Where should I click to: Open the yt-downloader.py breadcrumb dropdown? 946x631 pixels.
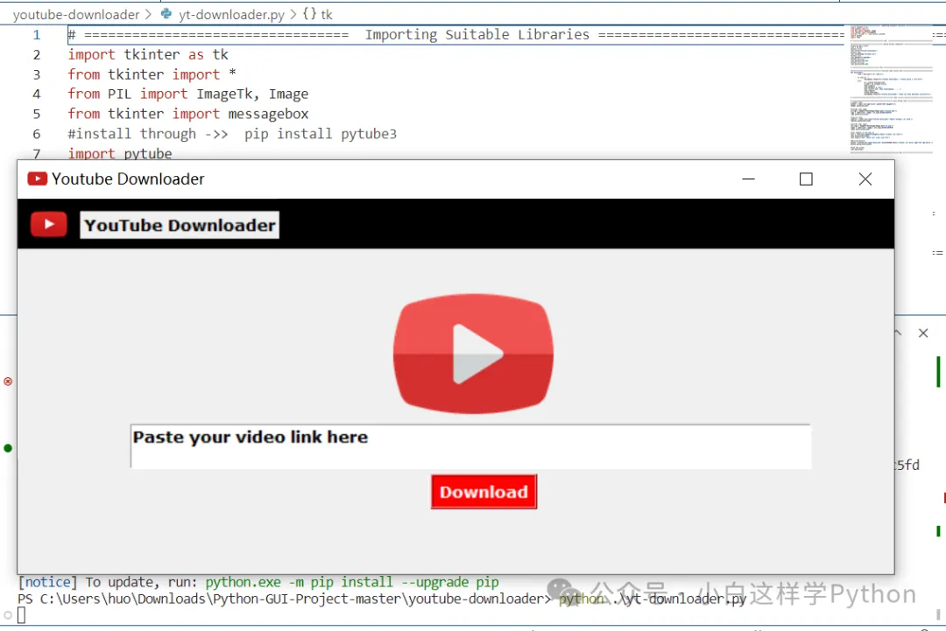pyautogui.click(x=231, y=14)
